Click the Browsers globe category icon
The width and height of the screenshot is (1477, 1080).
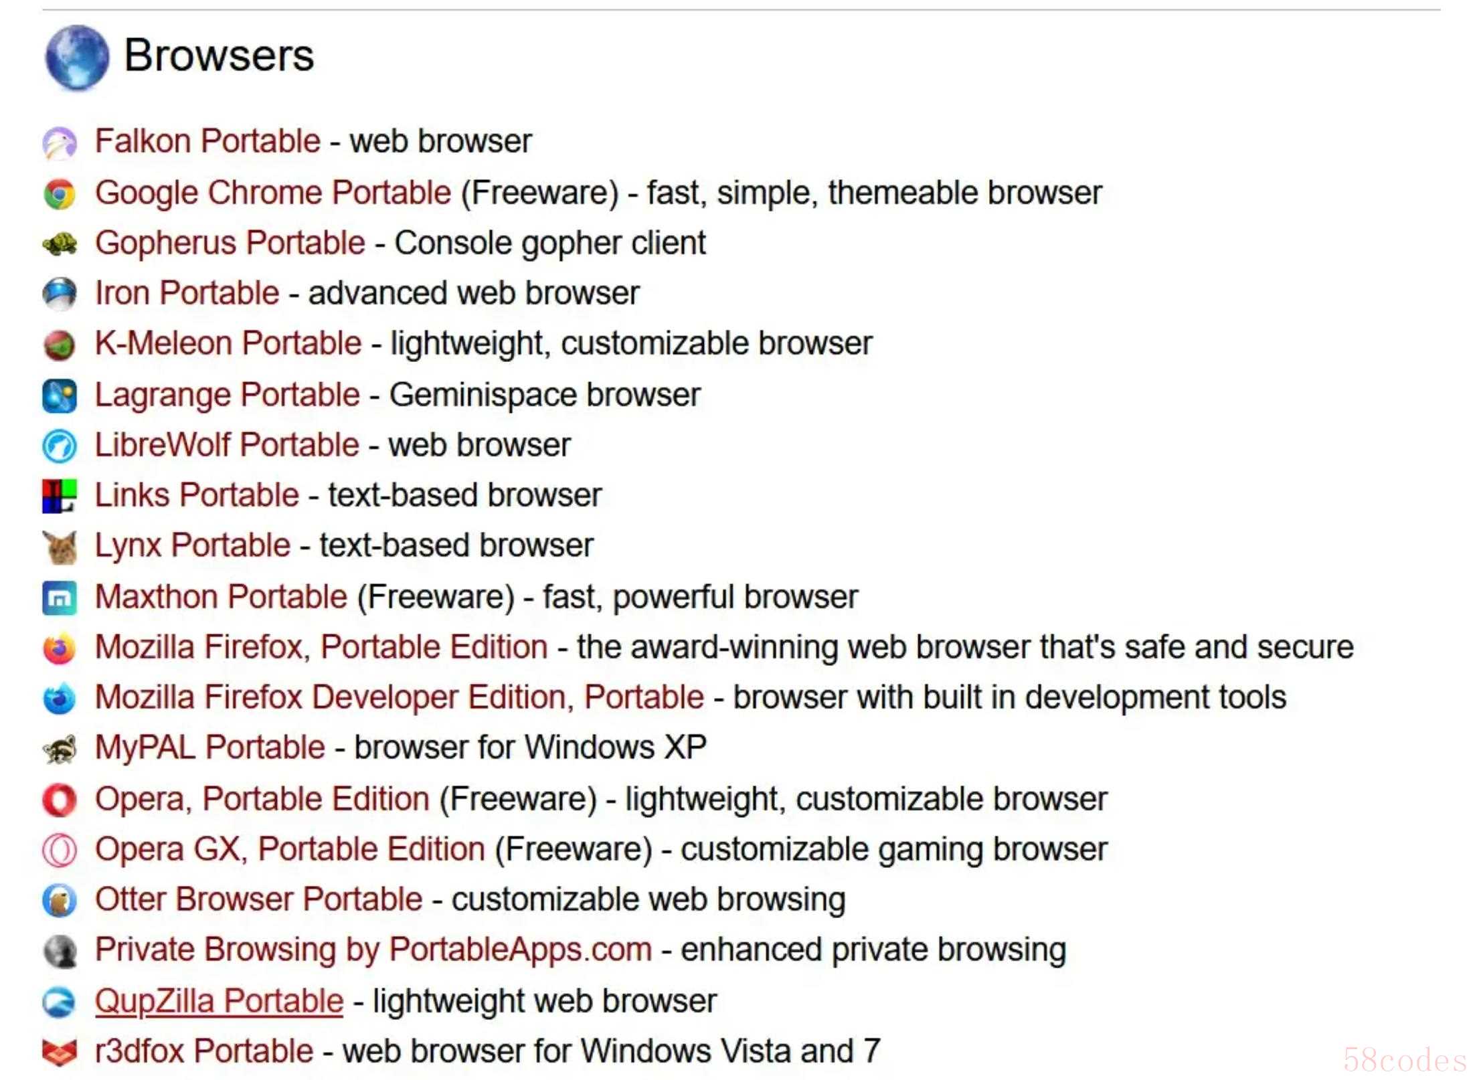click(x=77, y=58)
